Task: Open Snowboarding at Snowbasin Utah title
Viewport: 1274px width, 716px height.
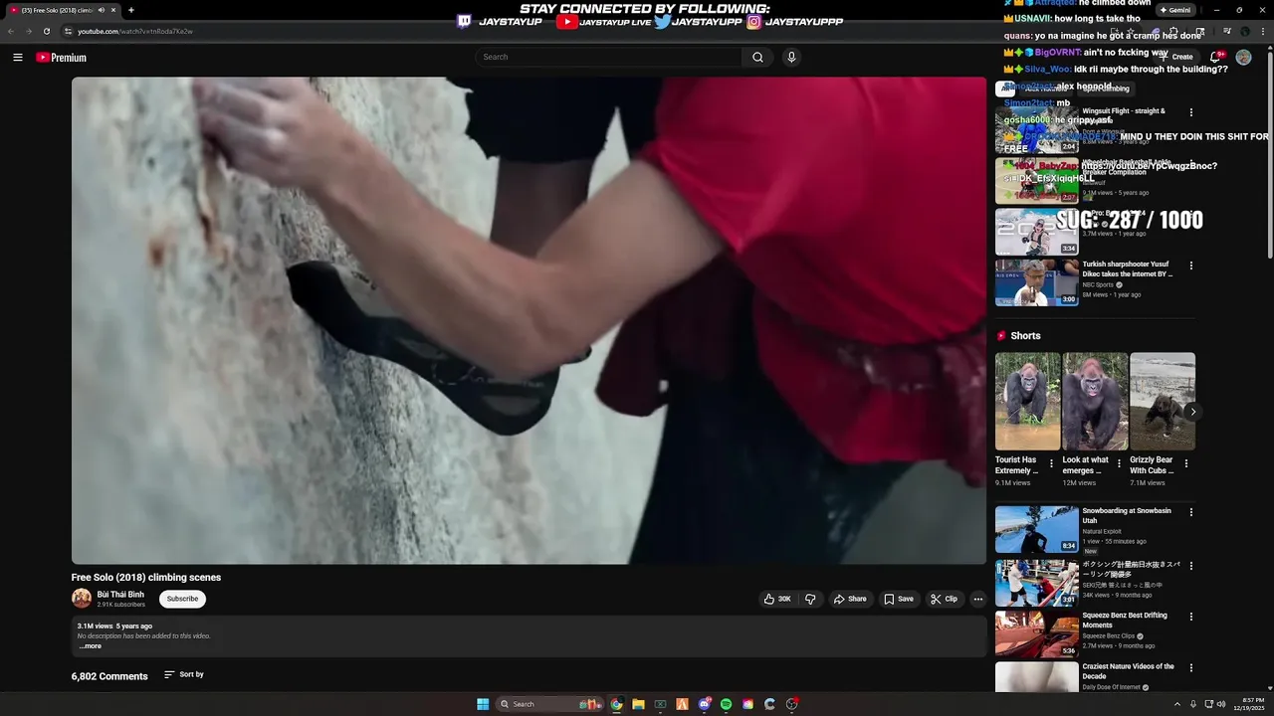Action: [1127, 515]
